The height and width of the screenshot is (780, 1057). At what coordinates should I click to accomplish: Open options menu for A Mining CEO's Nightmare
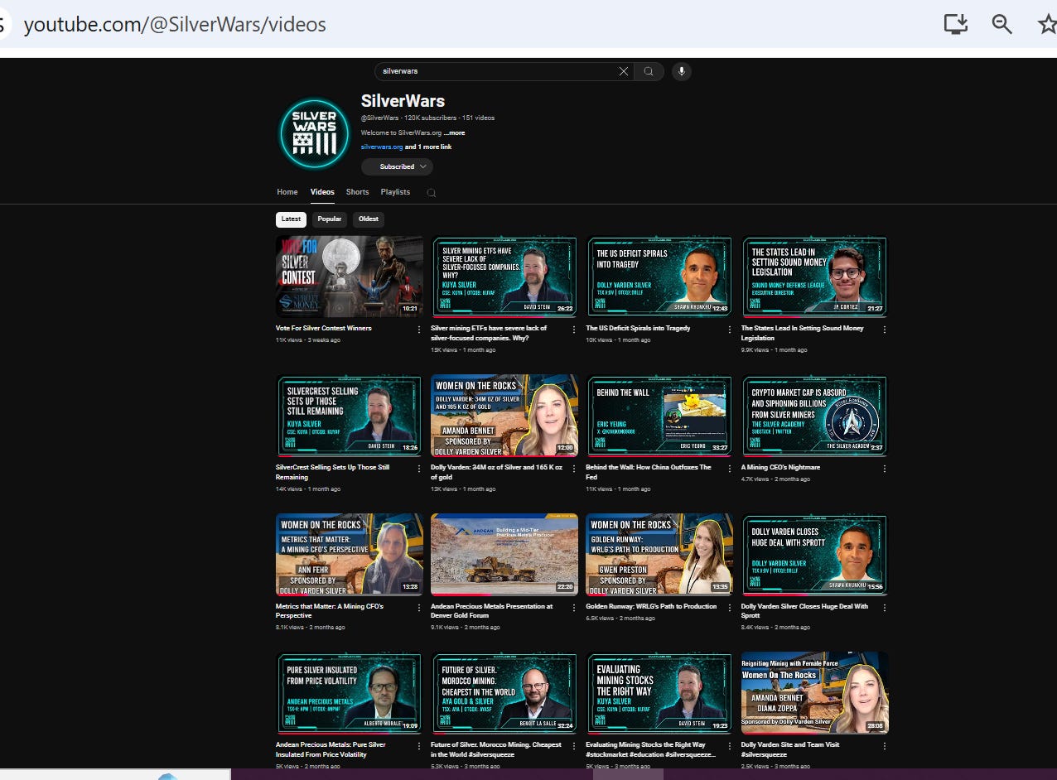tap(884, 469)
